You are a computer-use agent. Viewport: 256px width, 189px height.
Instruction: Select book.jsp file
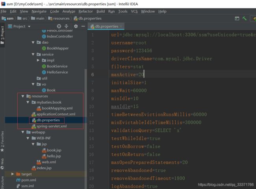click(x=52, y=150)
